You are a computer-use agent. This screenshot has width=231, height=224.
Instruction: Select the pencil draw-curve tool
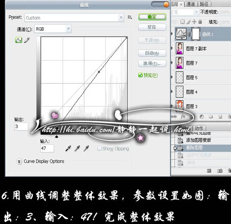tap(27, 40)
